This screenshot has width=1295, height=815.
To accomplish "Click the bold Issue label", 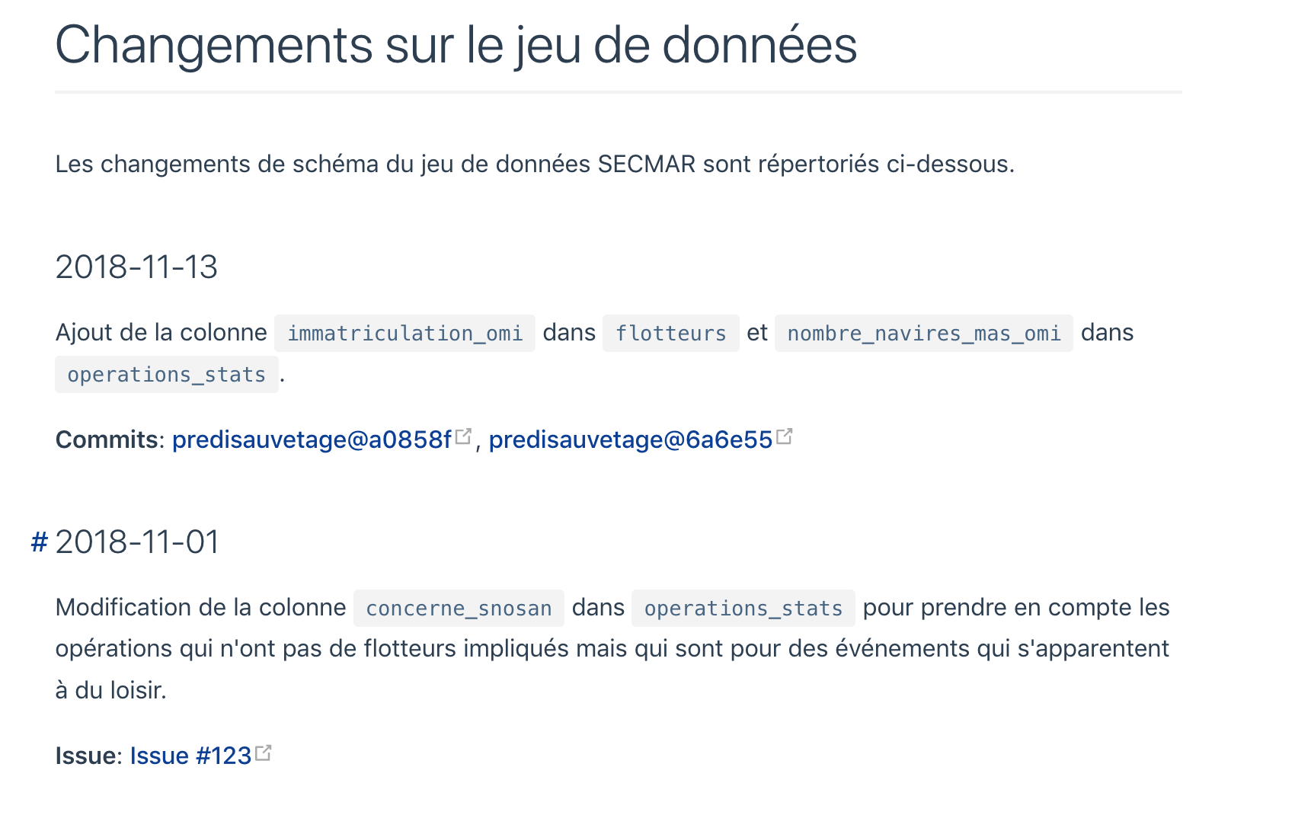I will point(87,756).
